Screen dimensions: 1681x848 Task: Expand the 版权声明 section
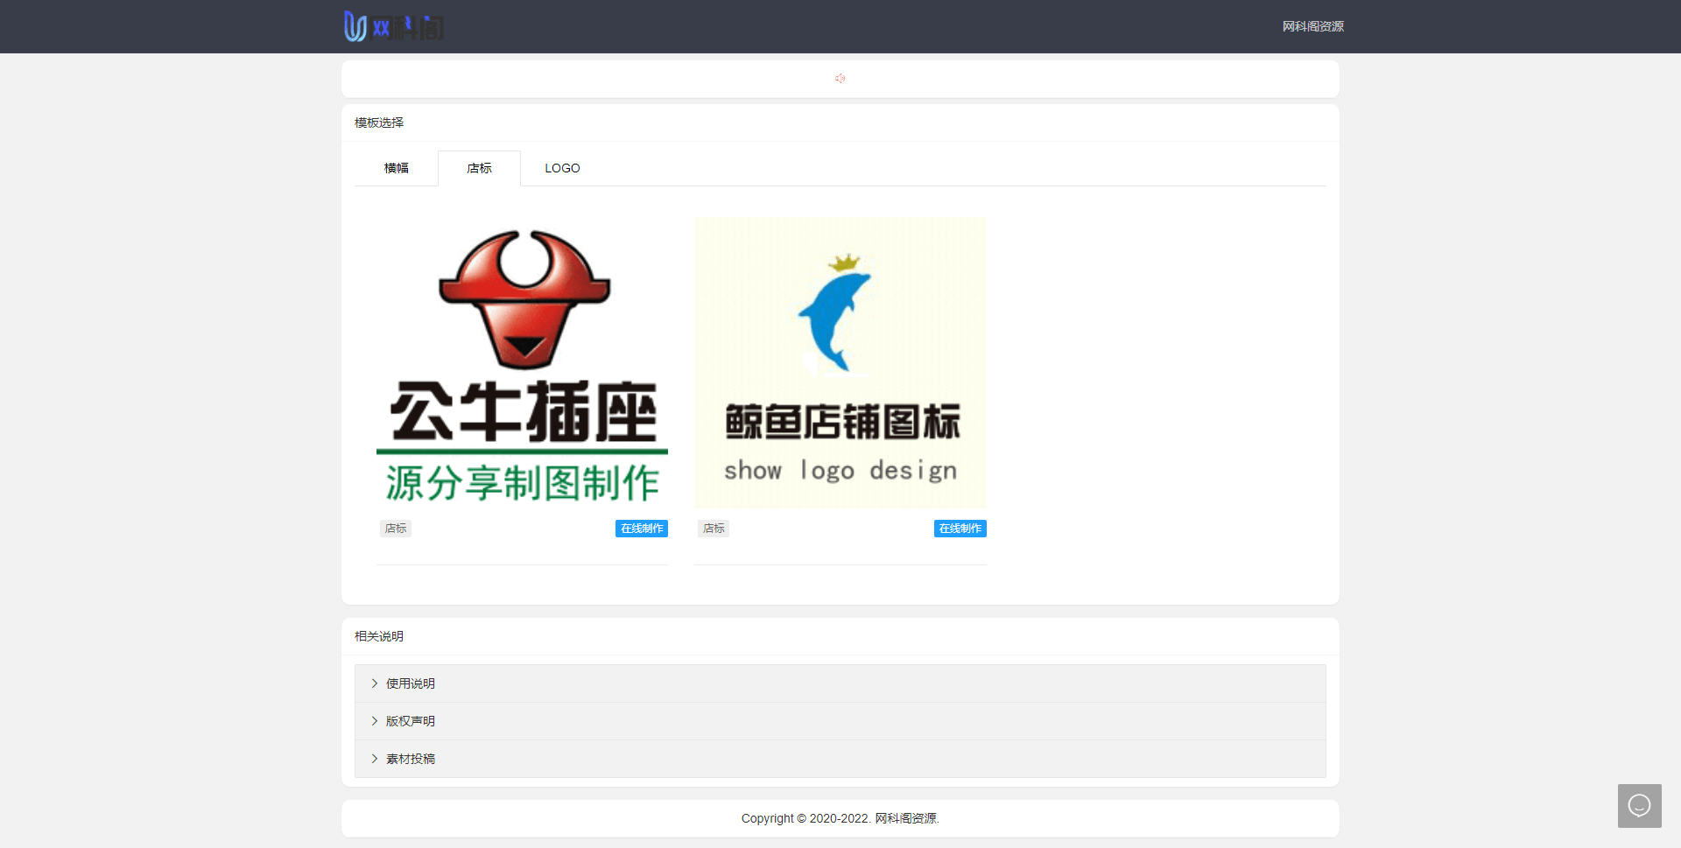pos(840,721)
